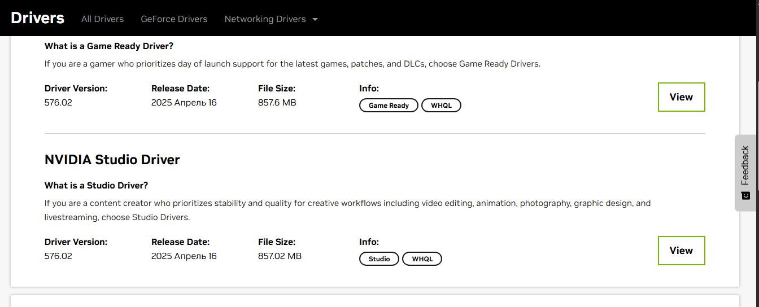
Task: Select Studio driver release date 2025 Апрель 16
Action: coord(184,256)
